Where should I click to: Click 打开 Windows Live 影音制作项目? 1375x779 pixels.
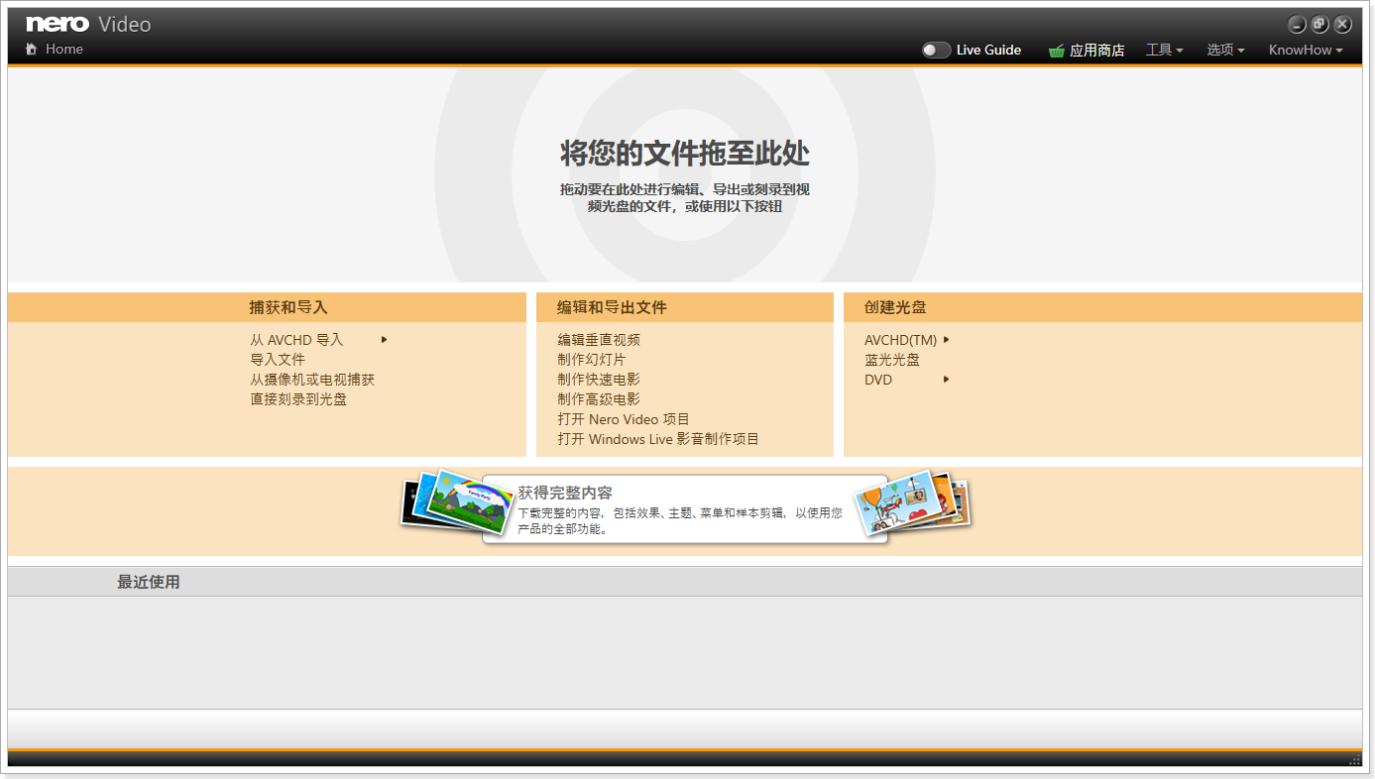click(x=658, y=439)
